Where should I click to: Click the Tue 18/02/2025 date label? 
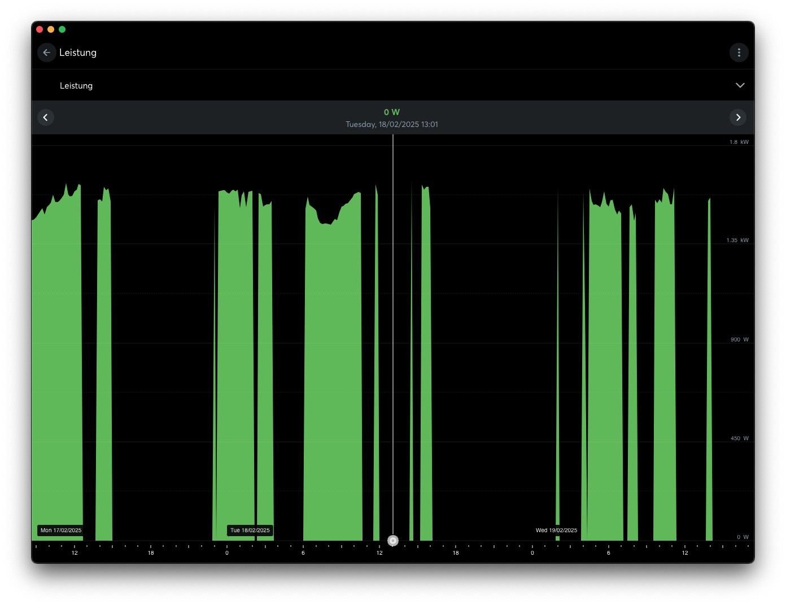[x=250, y=531]
